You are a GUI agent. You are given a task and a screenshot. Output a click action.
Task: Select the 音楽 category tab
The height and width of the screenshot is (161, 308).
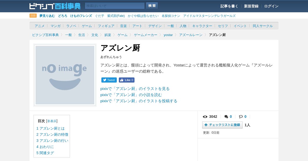click(x=123, y=26)
